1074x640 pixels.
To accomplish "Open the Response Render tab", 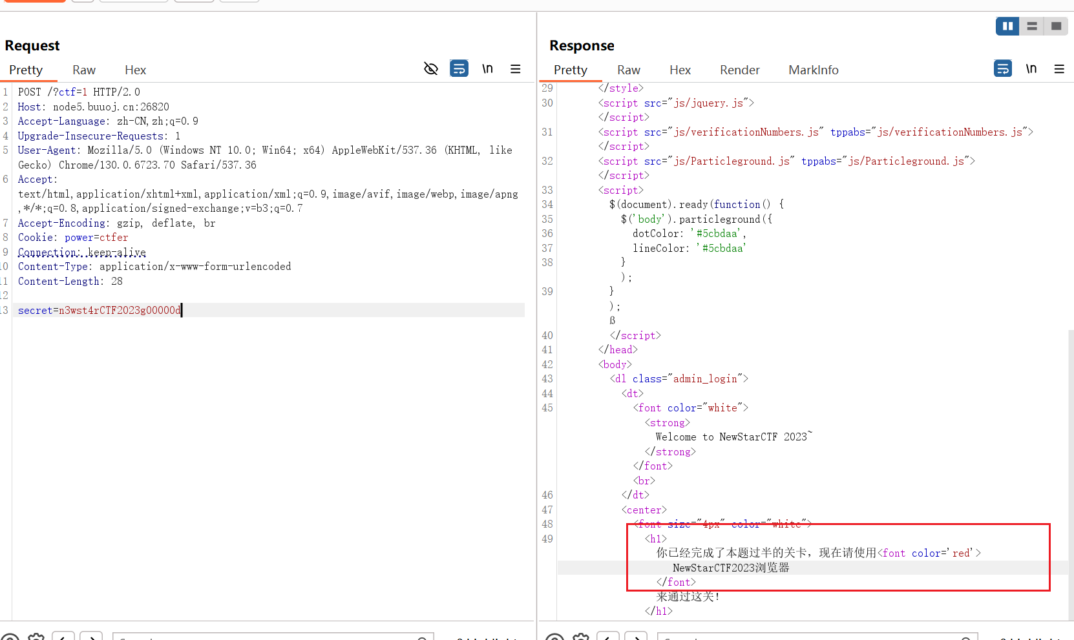I will coord(740,70).
